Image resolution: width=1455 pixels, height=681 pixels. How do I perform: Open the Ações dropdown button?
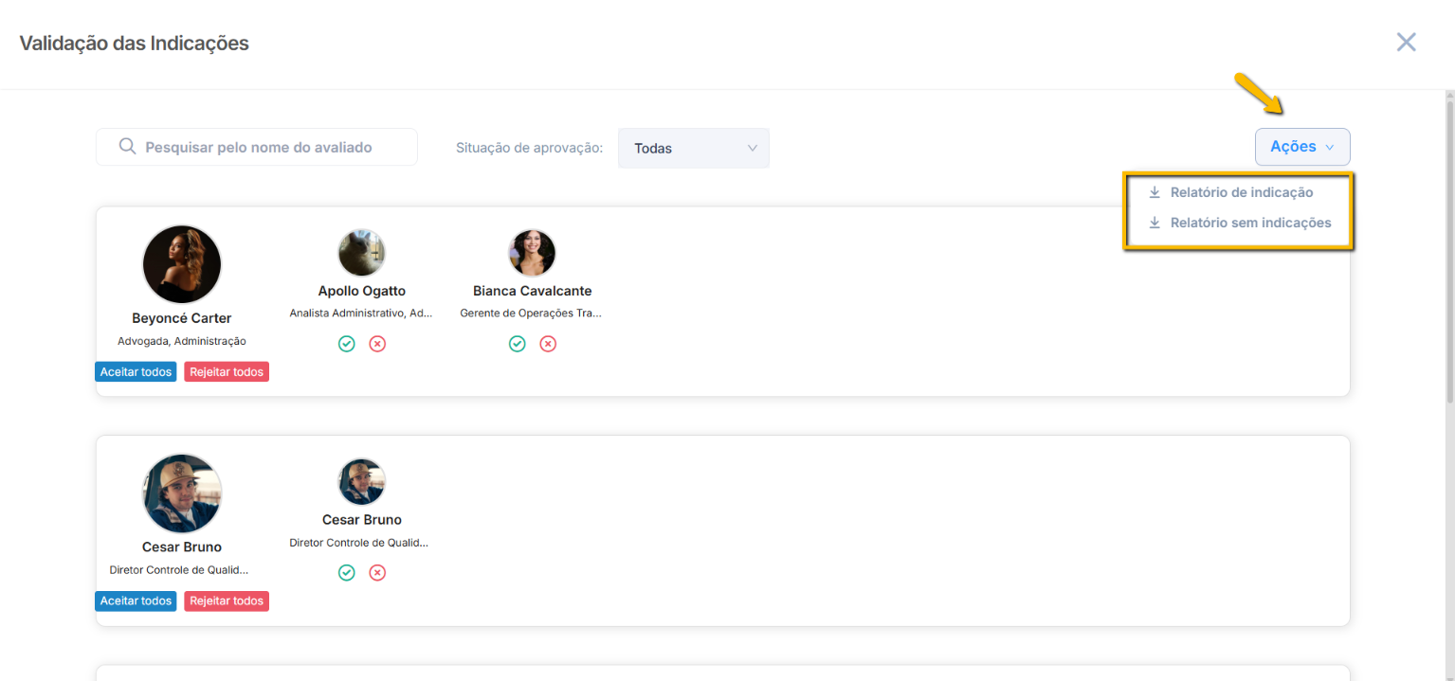coord(1301,147)
